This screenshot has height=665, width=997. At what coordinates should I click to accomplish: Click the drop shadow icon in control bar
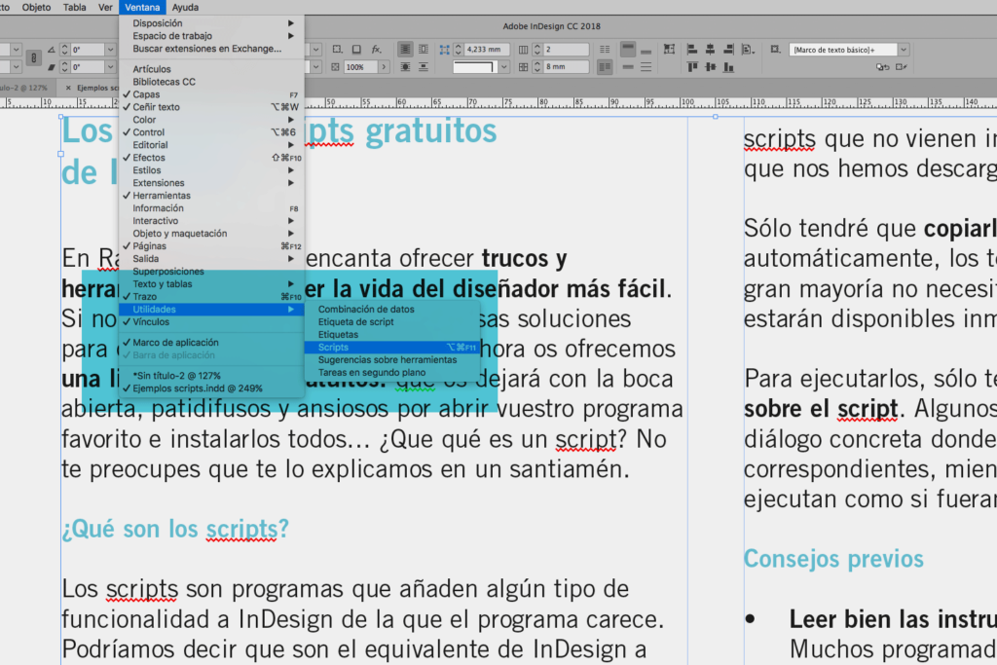356,49
